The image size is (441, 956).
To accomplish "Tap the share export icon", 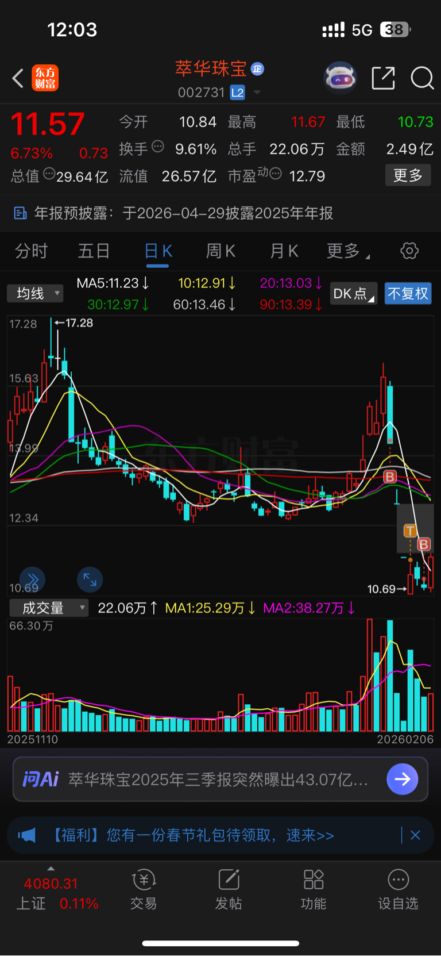I will click(383, 78).
